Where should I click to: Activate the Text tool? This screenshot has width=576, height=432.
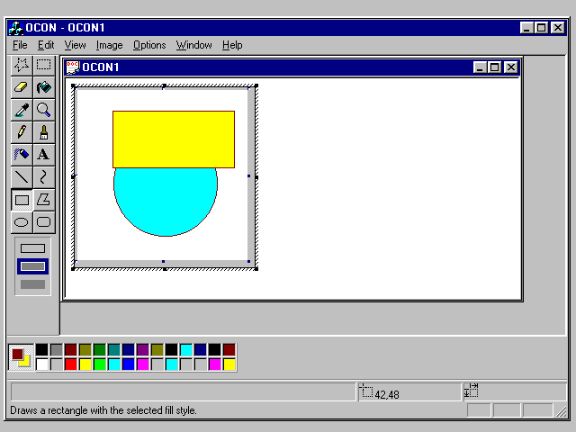coord(43,155)
